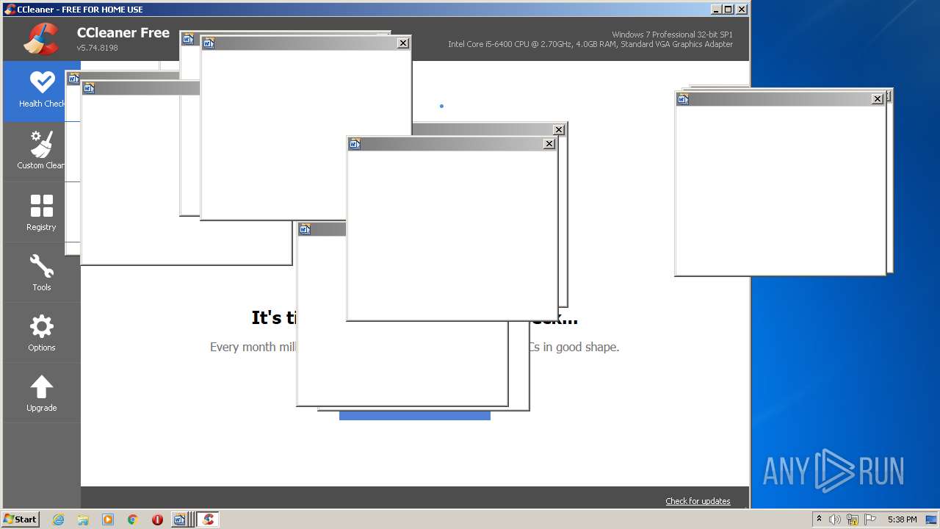Click the Check for updates link
940x529 pixels.
pyautogui.click(x=698, y=501)
